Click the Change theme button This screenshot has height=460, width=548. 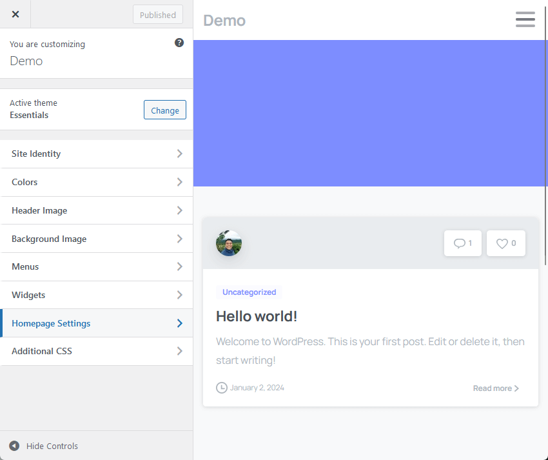click(x=164, y=110)
